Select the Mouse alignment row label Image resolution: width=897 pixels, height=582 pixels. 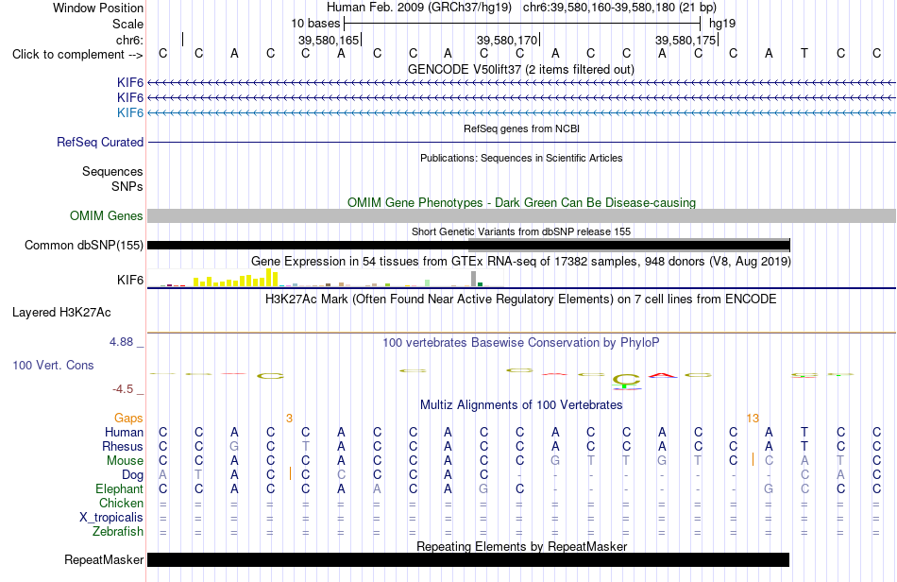click(x=125, y=461)
